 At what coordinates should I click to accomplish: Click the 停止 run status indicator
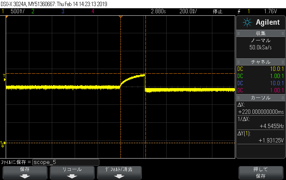pyautogui.click(x=218, y=11)
